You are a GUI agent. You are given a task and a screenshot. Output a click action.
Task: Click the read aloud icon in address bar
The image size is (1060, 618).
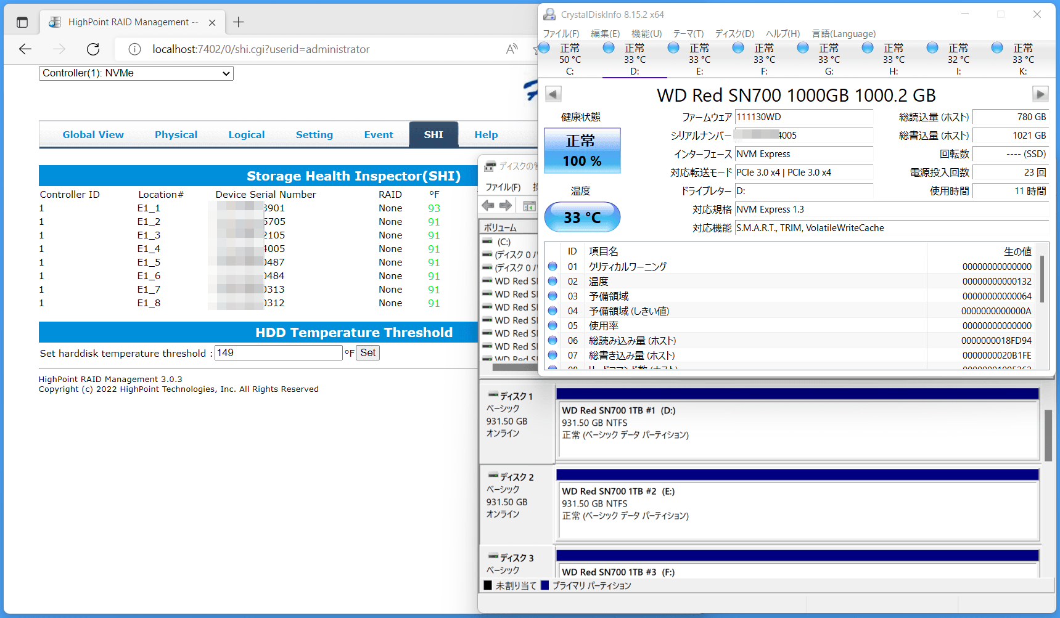click(x=512, y=49)
